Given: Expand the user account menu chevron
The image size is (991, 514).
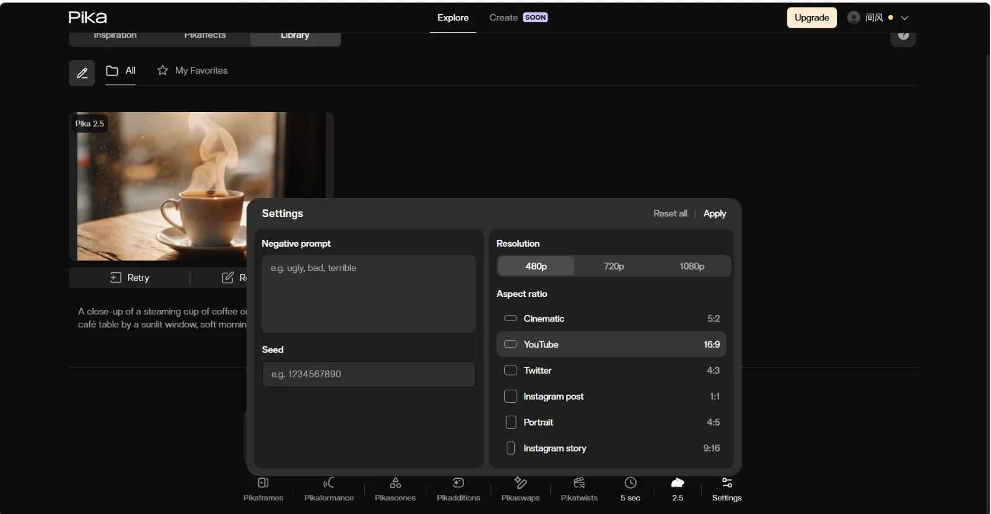Looking at the screenshot, I should (x=904, y=18).
